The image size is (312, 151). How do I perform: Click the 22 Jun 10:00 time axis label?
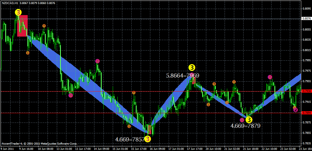point(269,148)
